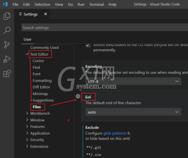
Task: Expand the Window section chevron
Action: tap(27, 120)
